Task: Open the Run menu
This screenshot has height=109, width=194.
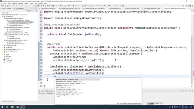Action: (36, 3)
